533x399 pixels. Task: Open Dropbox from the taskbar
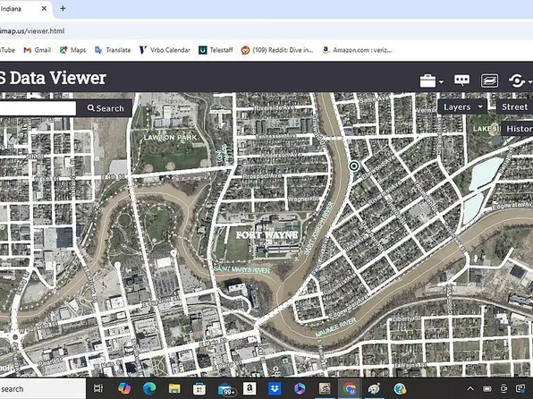tap(275, 388)
